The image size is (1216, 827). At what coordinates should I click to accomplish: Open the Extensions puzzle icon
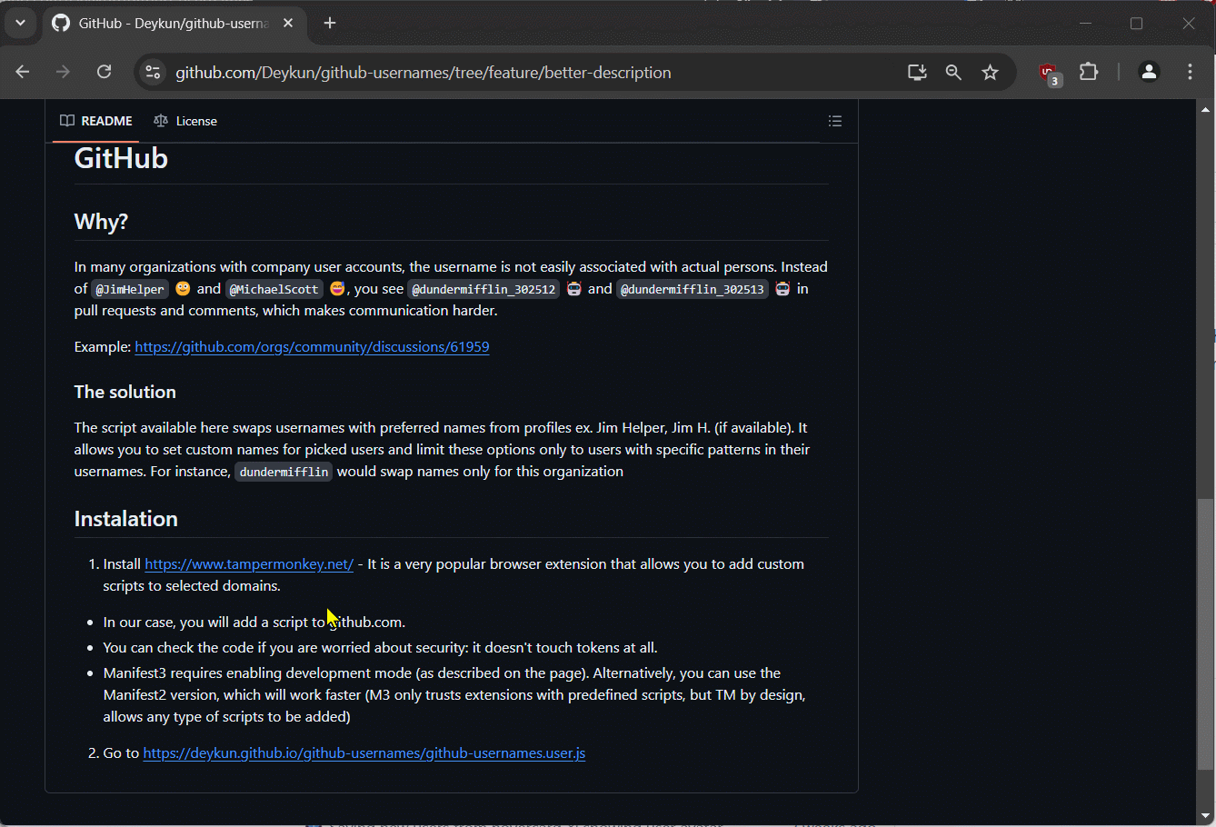pyautogui.click(x=1089, y=72)
